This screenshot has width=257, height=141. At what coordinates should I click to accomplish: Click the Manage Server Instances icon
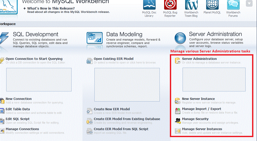pos(178,131)
